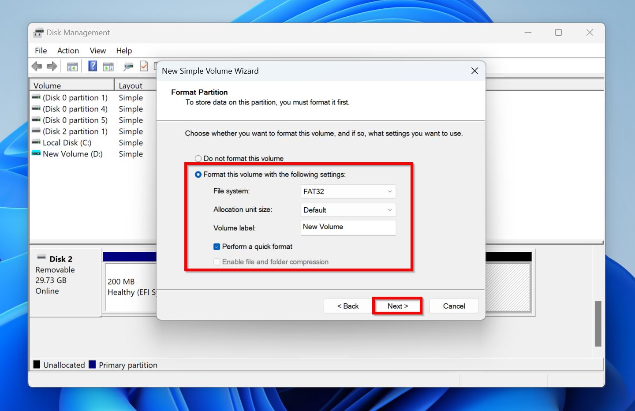Cancel the New Simple Volume Wizard

[x=454, y=306]
